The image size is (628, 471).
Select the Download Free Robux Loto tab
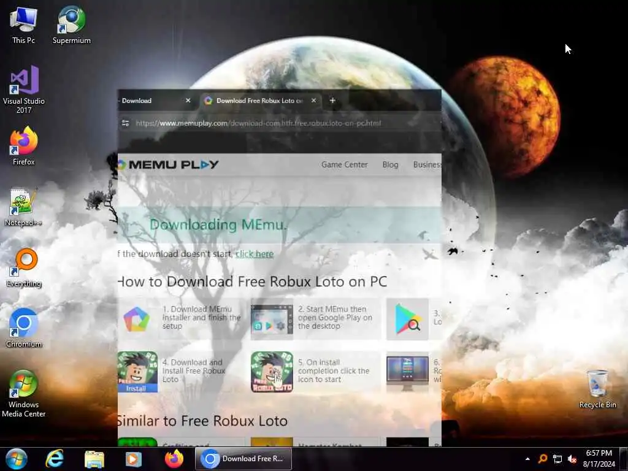click(x=260, y=101)
